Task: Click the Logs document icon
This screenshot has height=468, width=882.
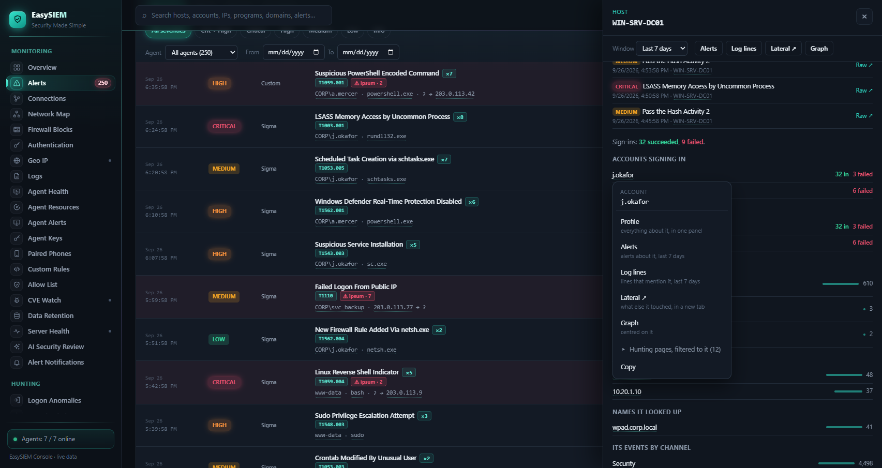Action: click(17, 176)
